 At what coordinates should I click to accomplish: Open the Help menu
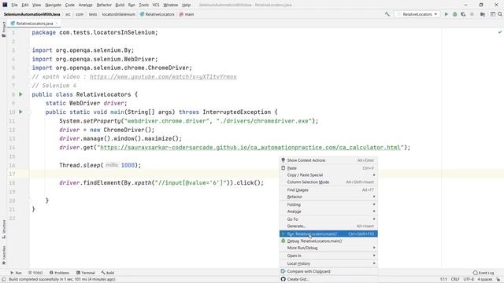(x=186, y=5)
